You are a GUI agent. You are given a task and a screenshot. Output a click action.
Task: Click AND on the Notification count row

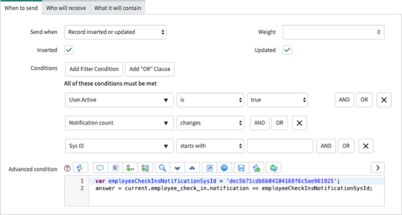pyautogui.click(x=260, y=123)
